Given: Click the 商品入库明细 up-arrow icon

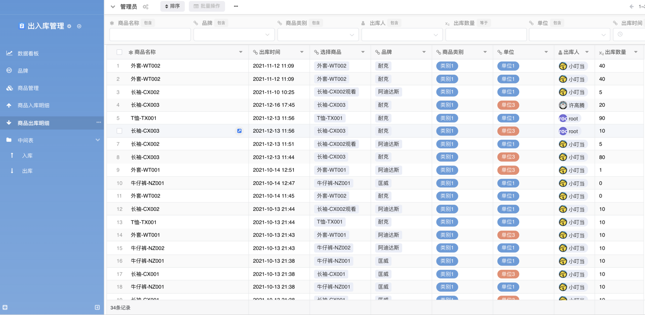Looking at the screenshot, I should coord(9,105).
